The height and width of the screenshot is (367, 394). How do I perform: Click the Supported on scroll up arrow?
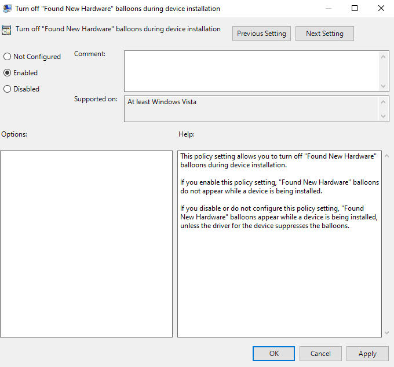pyautogui.click(x=383, y=102)
